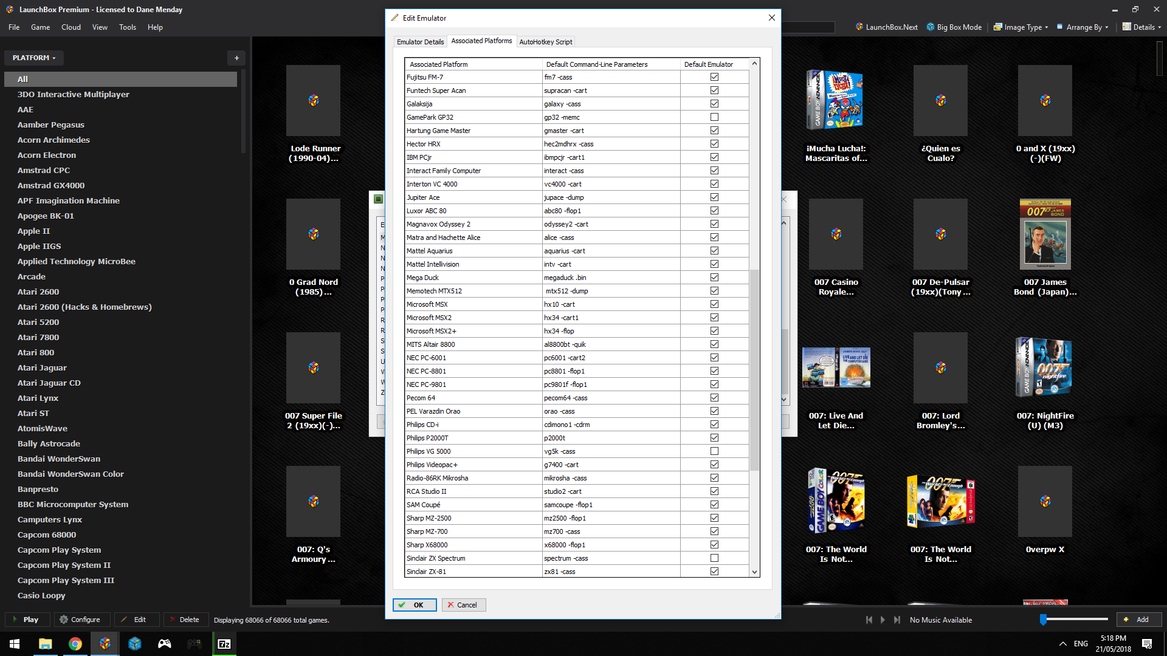
Task: Open File Explorer from the taskbar
Action: (x=45, y=644)
